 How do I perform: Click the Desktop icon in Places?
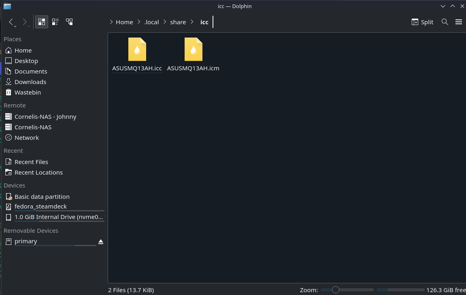click(x=9, y=61)
